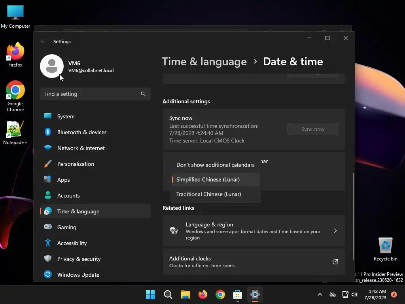Open Language & region related link
Image resolution: width=405 pixels, height=304 pixels.
tap(254, 231)
